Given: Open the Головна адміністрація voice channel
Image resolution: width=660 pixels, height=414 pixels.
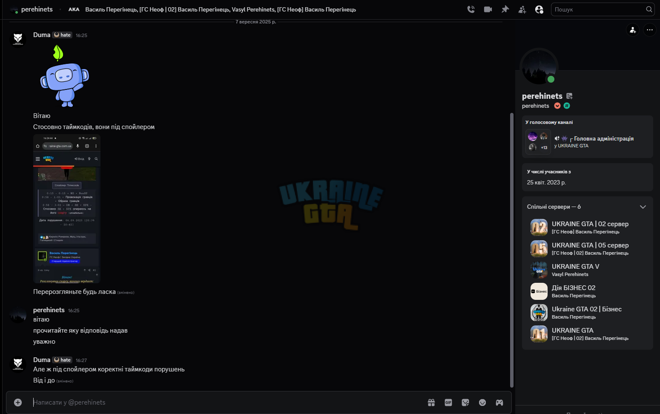Looking at the screenshot, I should pos(603,138).
